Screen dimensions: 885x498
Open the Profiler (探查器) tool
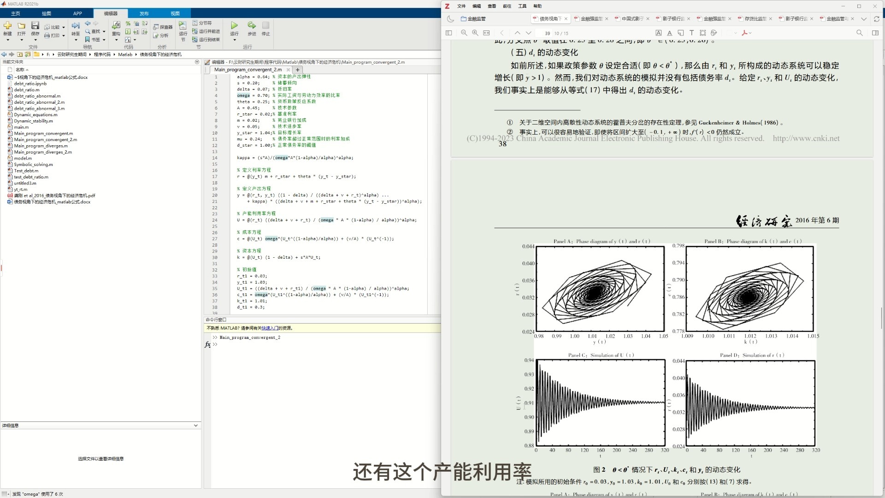coord(163,27)
